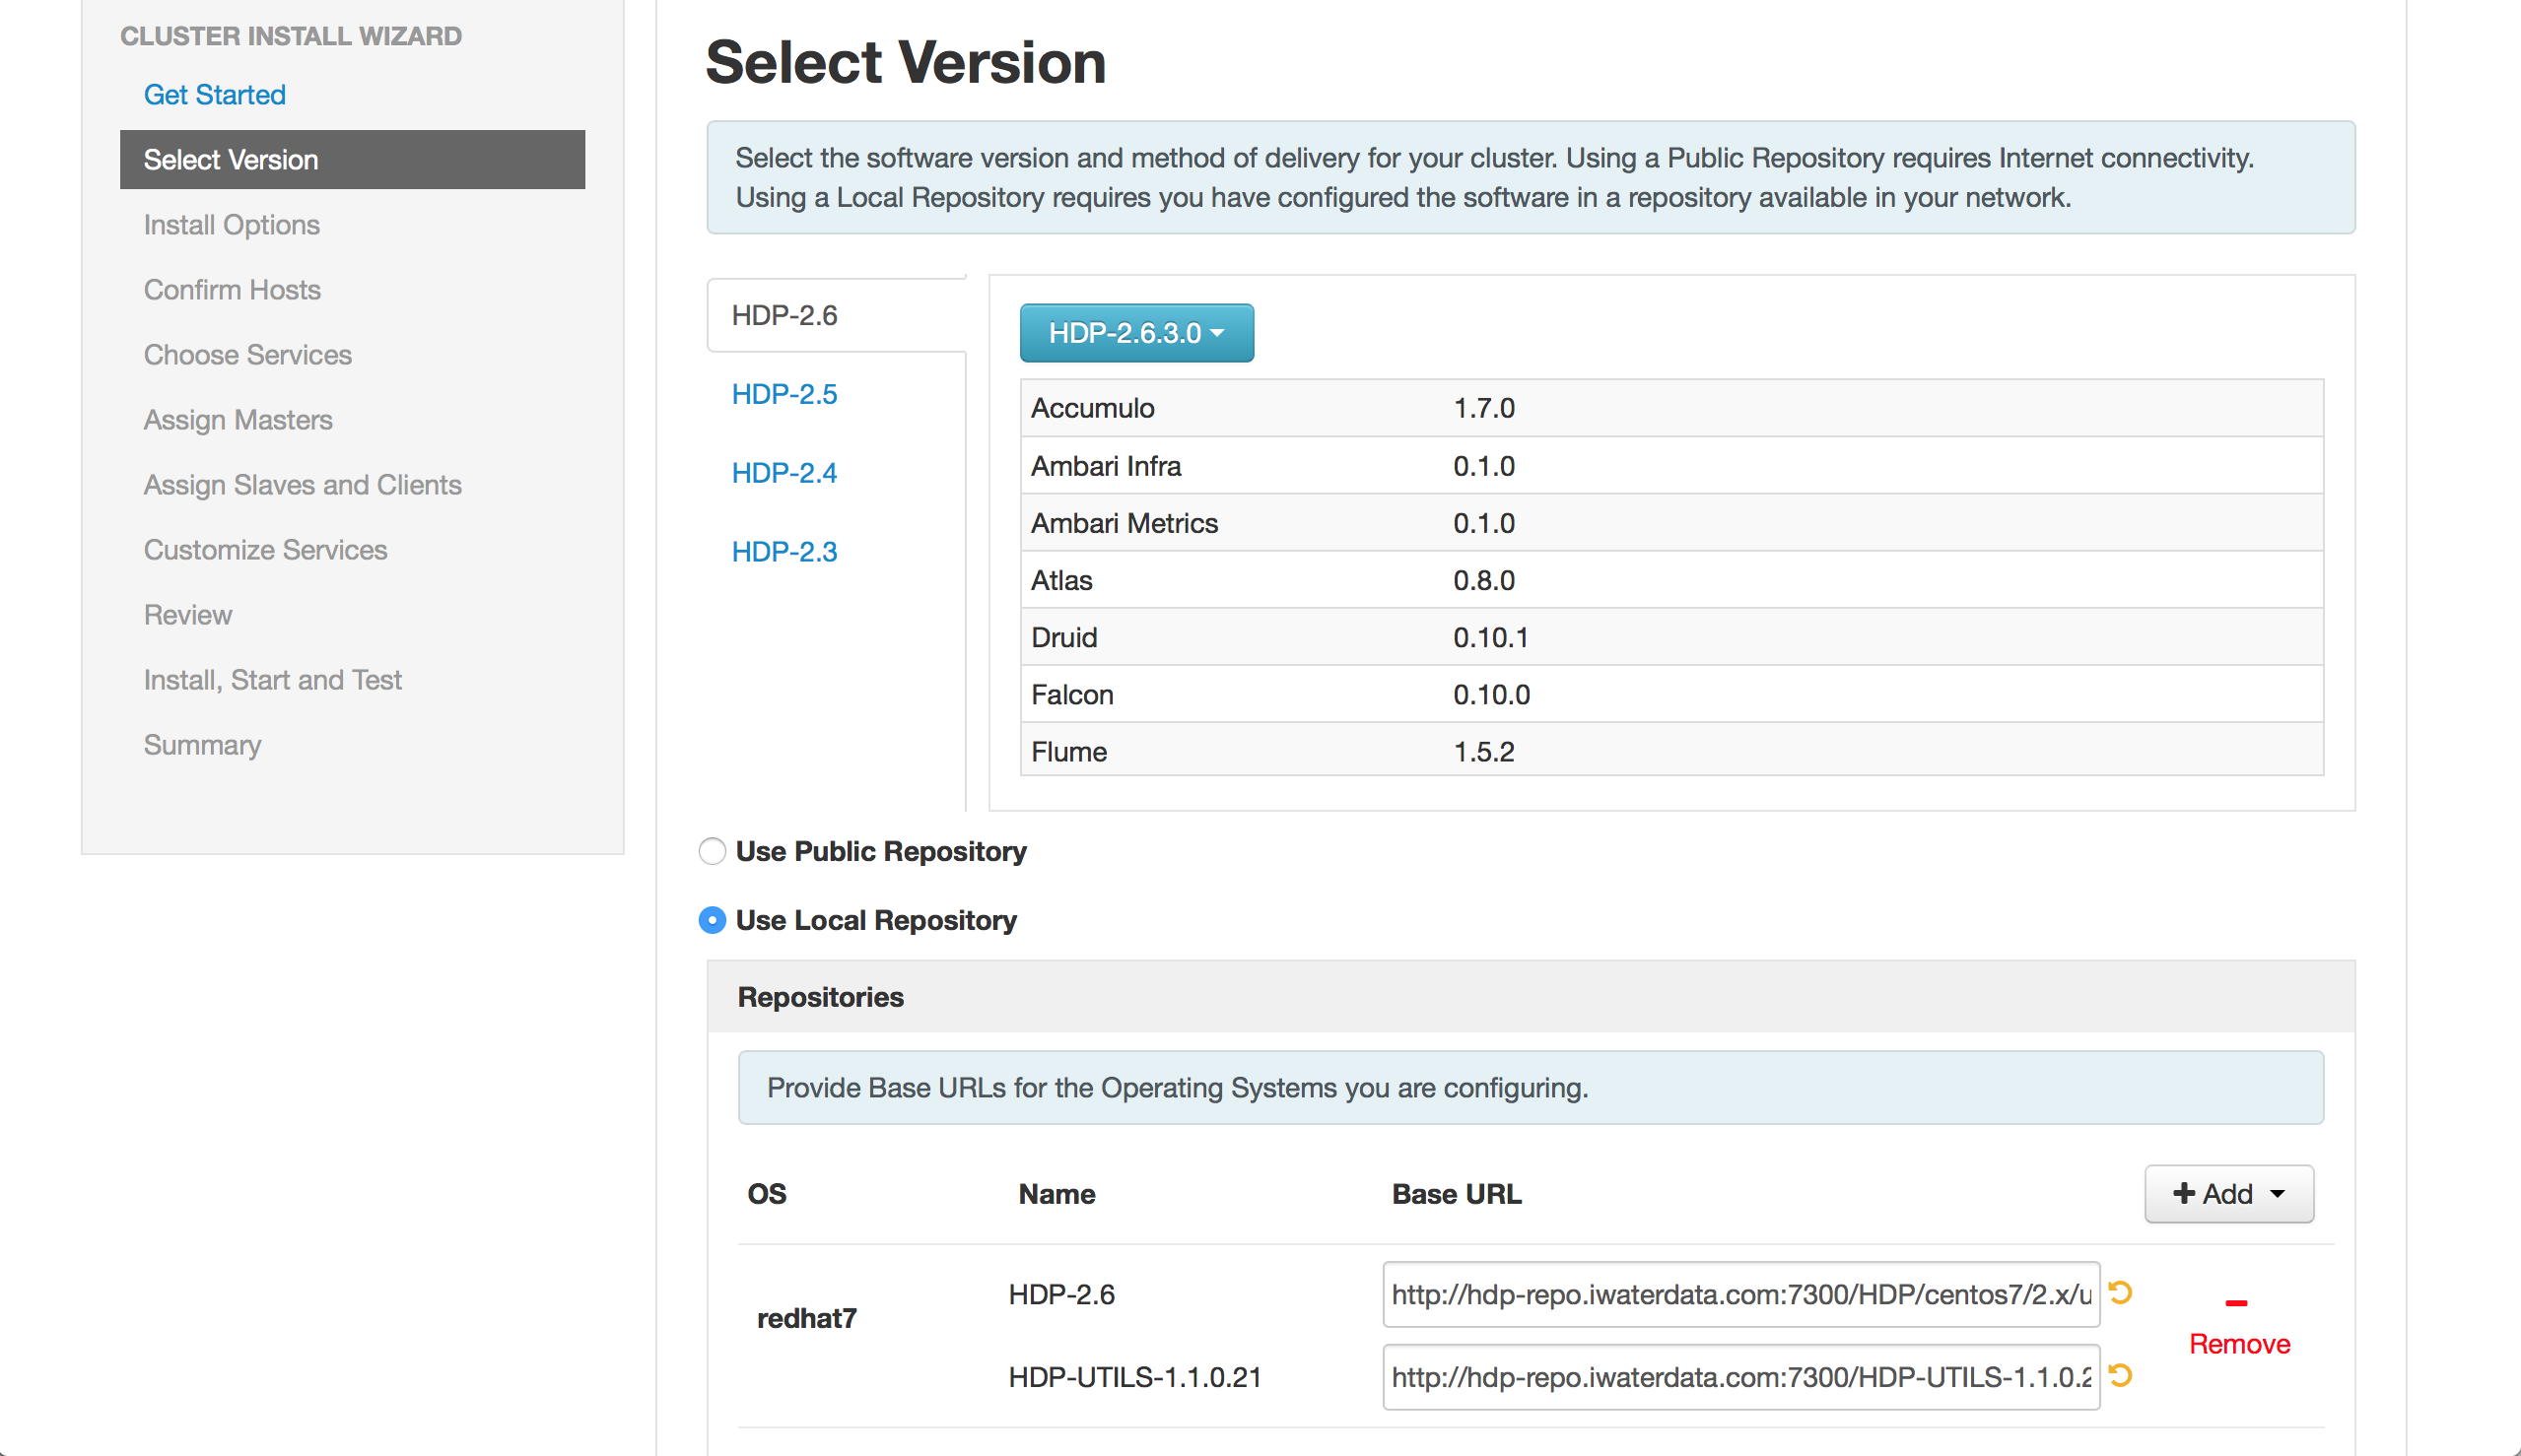Click the Falcon service row
This screenshot has height=1456, width=2521.
(x=1671, y=694)
